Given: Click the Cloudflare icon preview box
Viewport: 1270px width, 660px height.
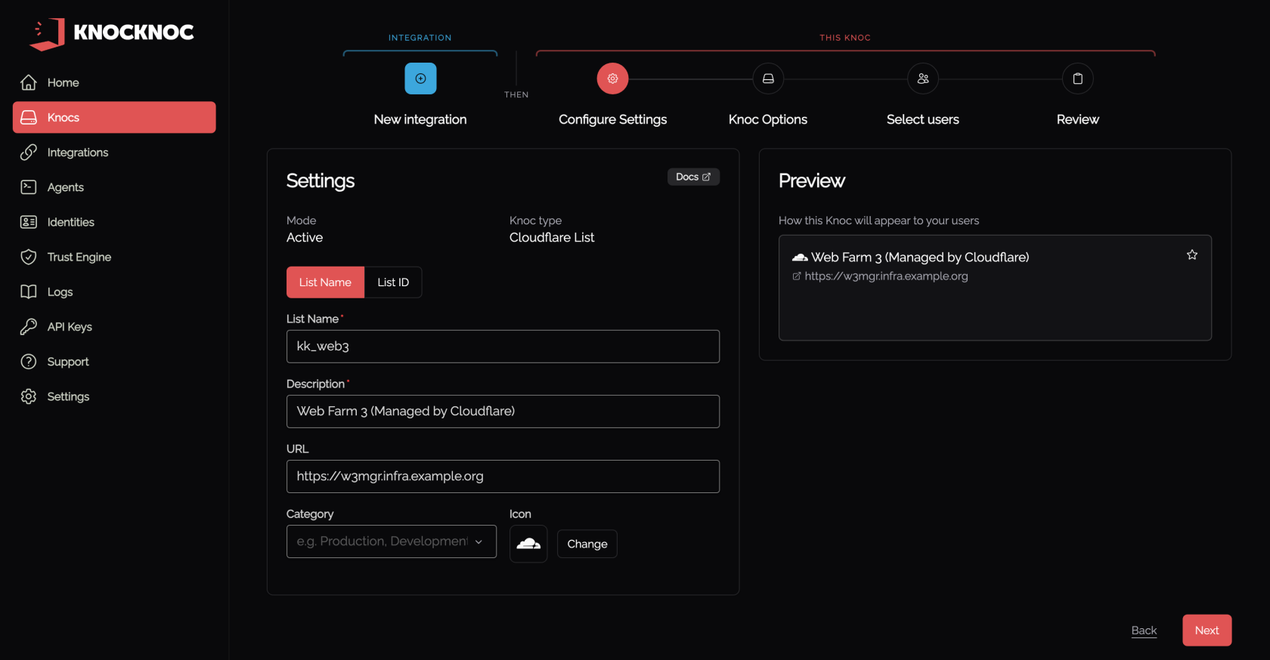Looking at the screenshot, I should point(528,544).
